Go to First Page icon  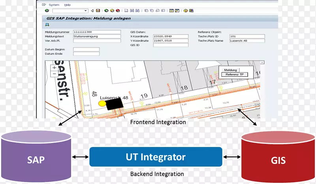click(x=146, y=11)
